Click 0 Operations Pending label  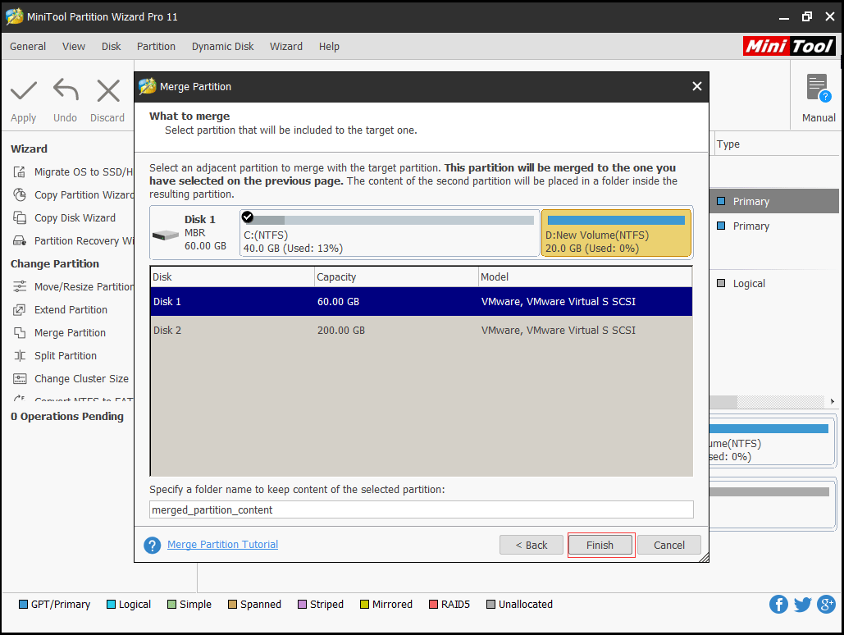coord(67,416)
